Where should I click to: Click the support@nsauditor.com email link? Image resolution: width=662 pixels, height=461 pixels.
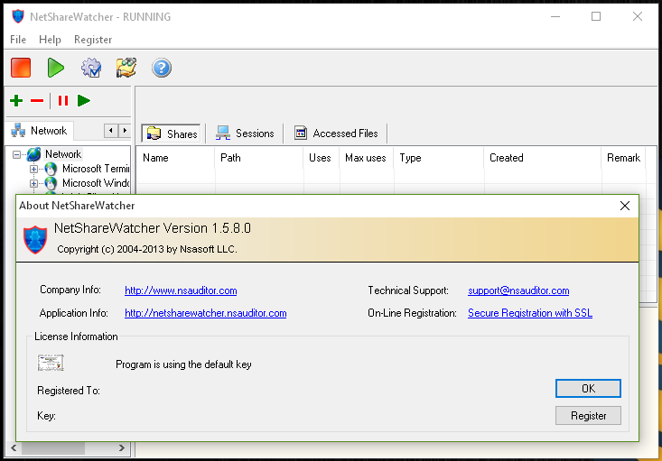[x=518, y=290]
